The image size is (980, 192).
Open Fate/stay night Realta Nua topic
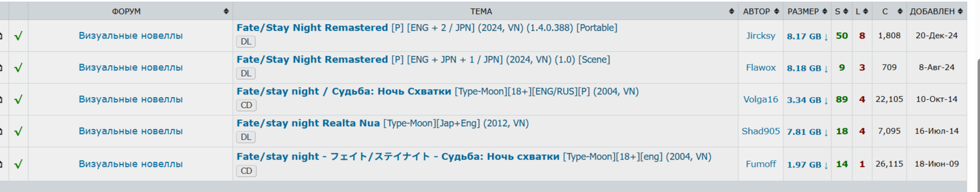[308, 123]
